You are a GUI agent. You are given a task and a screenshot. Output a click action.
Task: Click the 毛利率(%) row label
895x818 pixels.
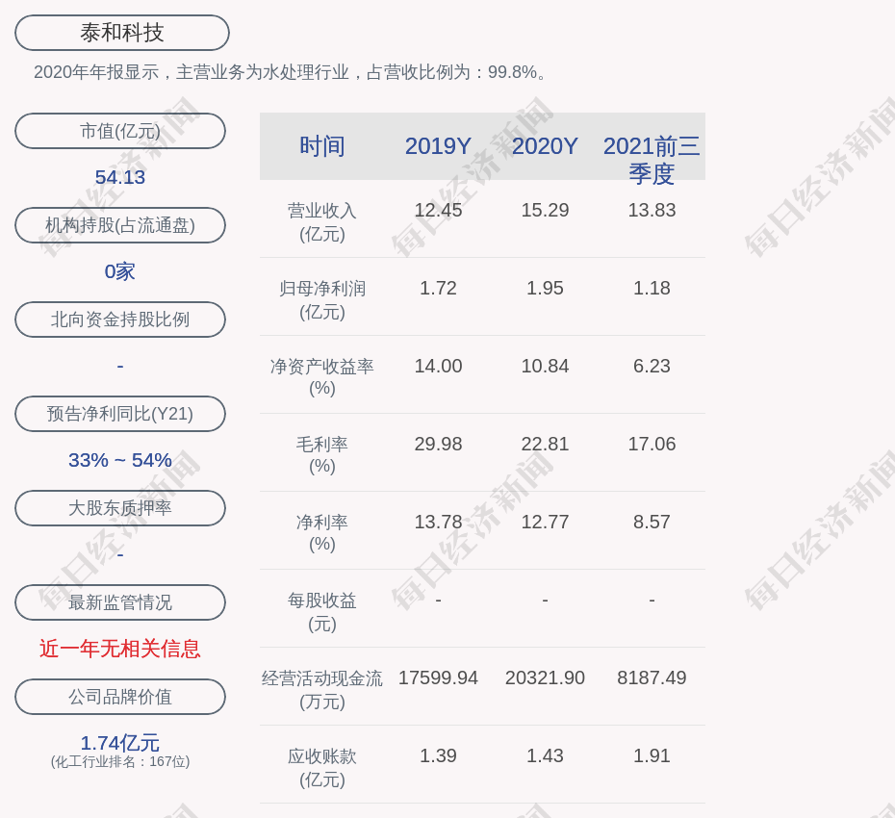(322, 455)
